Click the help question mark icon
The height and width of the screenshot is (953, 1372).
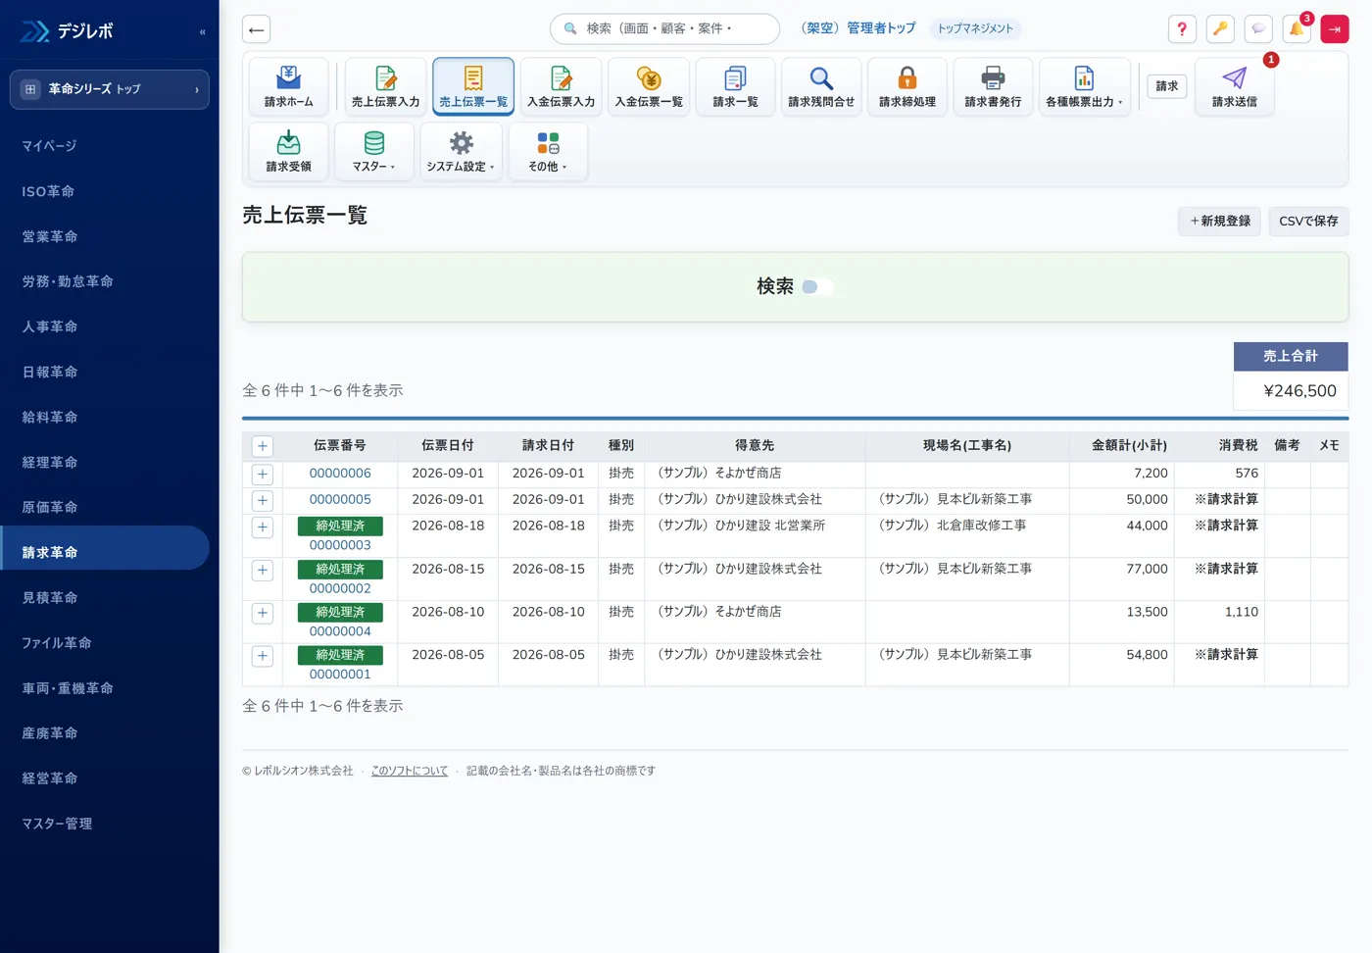1182,29
